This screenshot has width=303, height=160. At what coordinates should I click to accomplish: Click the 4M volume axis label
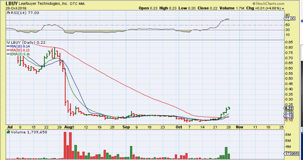(x=288, y=147)
